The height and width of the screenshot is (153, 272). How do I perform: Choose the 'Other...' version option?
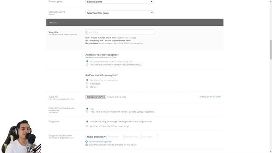pos(87,87)
